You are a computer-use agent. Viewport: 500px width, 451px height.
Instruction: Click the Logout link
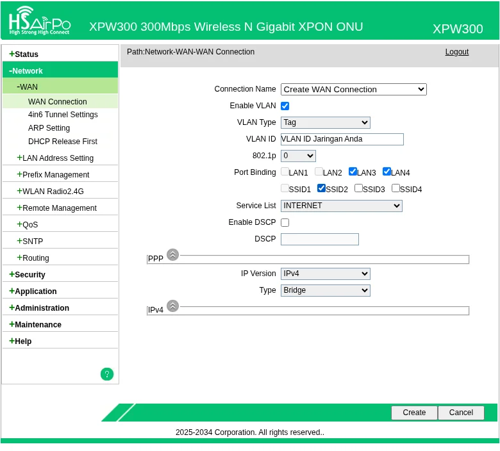pyautogui.click(x=457, y=52)
